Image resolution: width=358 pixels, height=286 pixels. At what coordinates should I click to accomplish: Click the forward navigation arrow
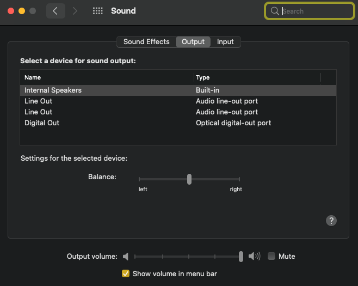click(75, 11)
